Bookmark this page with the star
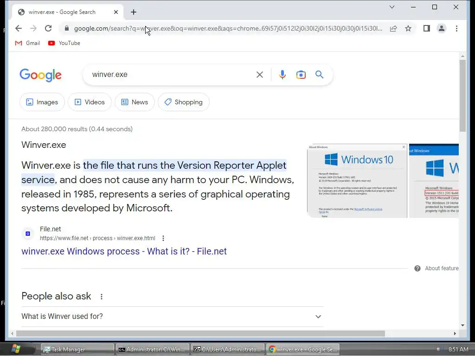This screenshot has width=475, height=356. tap(408, 28)
